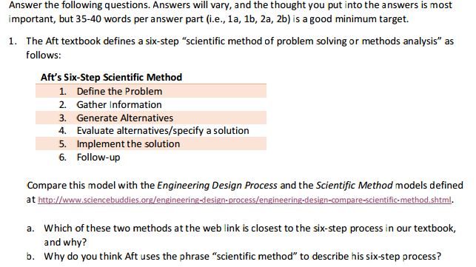This screenshot has height=267, width=476.
Task: Click the italic "Engineering Design Process" phrase
Action: (x=217, y=186)
